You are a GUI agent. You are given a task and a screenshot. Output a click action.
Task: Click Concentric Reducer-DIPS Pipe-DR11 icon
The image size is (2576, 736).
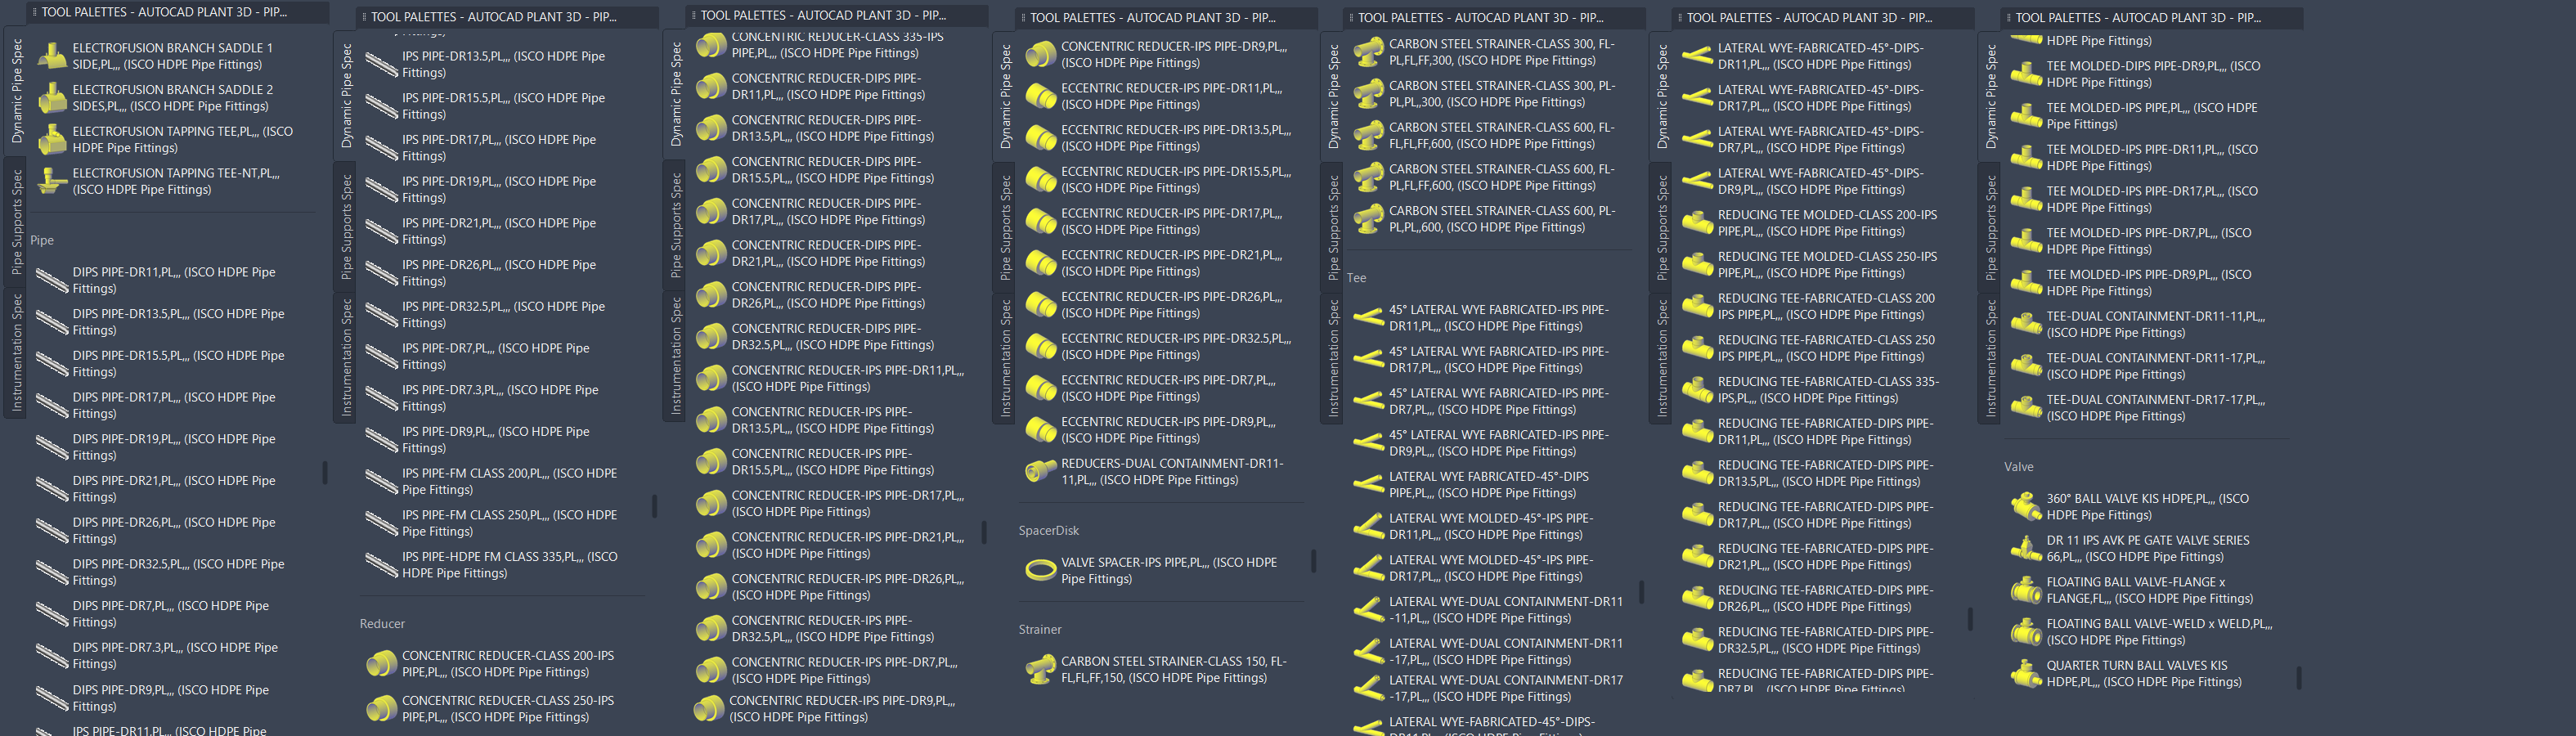pos(711,86)
